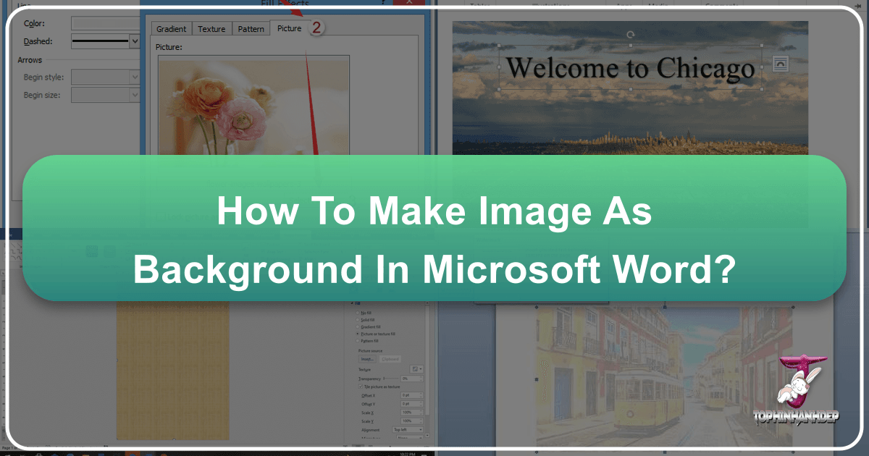Click the Clipboard picture source button
The width and height of the screenshot is (869, 456).
coord(390,359)
